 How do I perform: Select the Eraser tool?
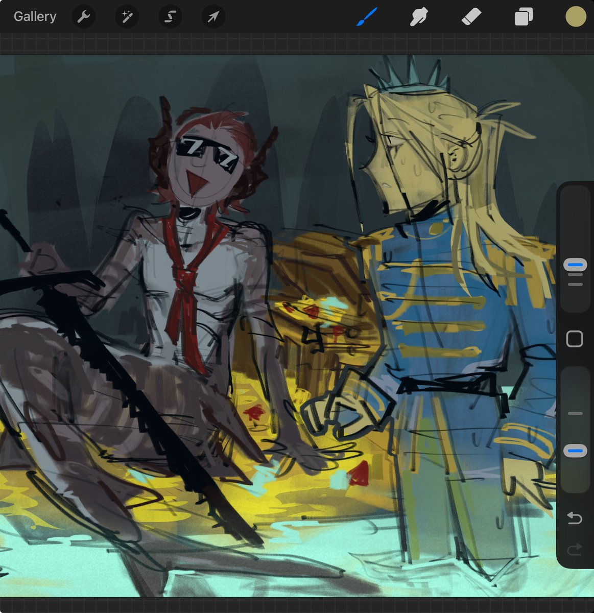pyautogui.click(x=471, y=17)
